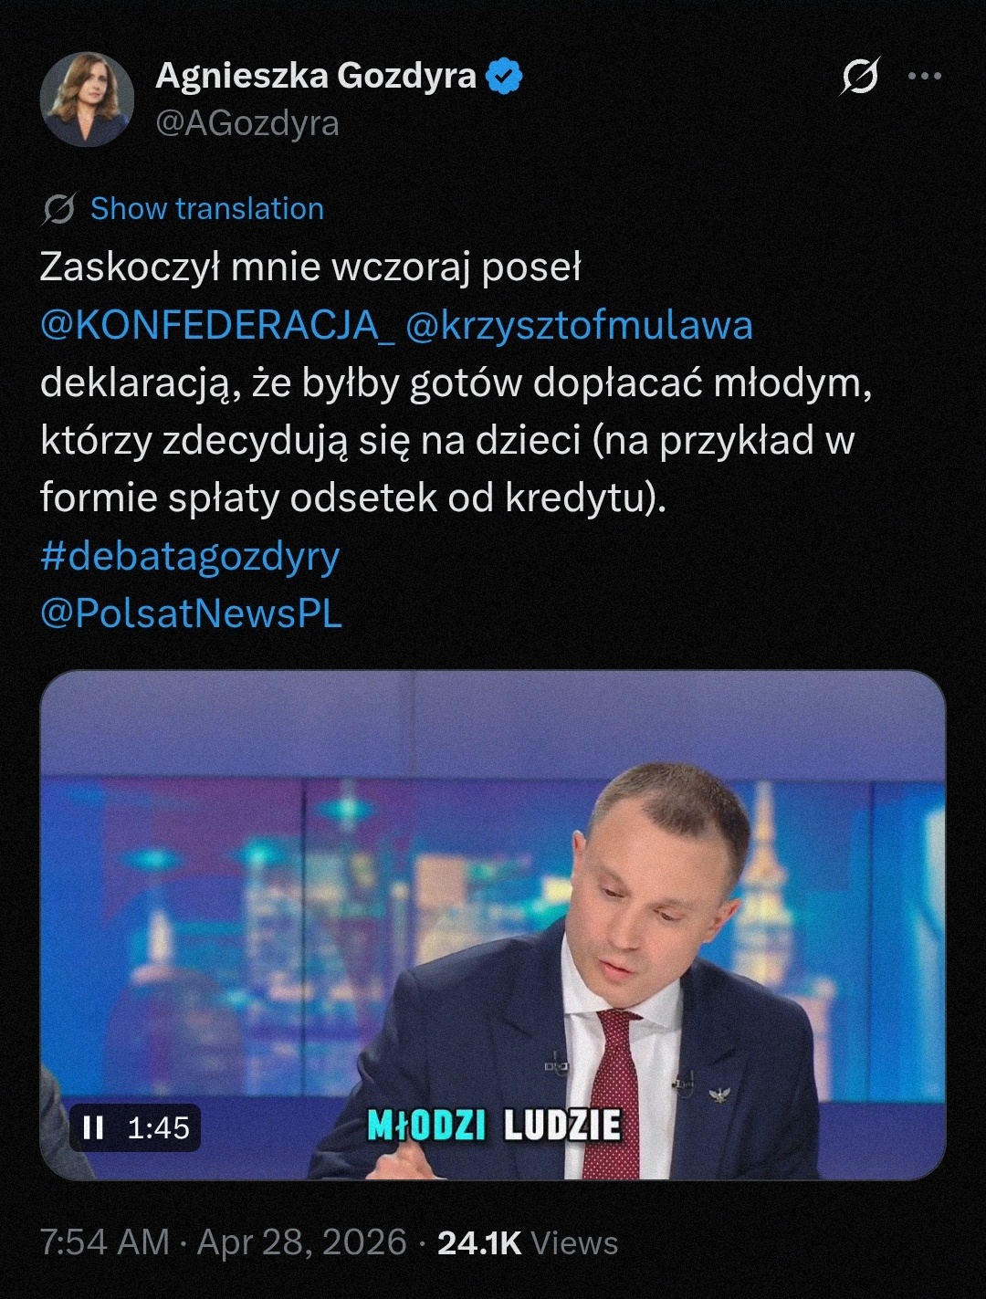Click the 1:45 remaining time label

(158, 1128)
